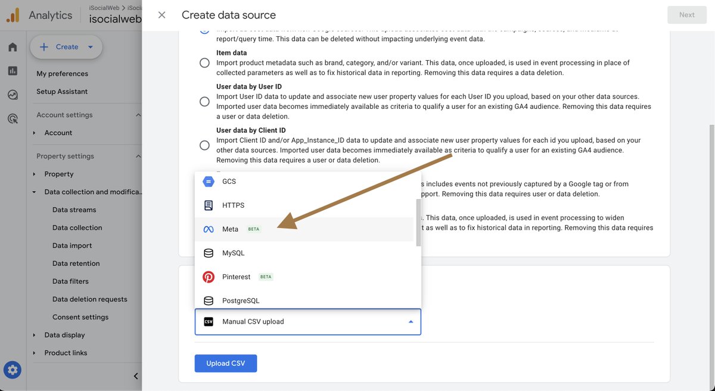The width and height of the screenshot is (715, 391).
Task: Select User data by User ID radio
Action: [x=204, y=102]
